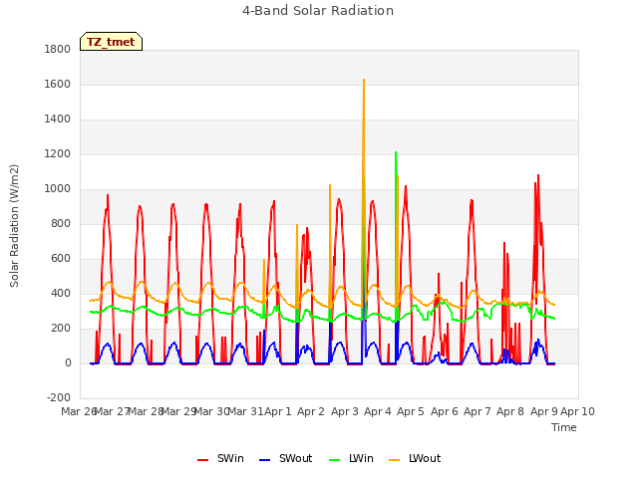The image size is (638, 478).
Task: Click the Apr 5 x-axis date label
Action: click(411, 411)
